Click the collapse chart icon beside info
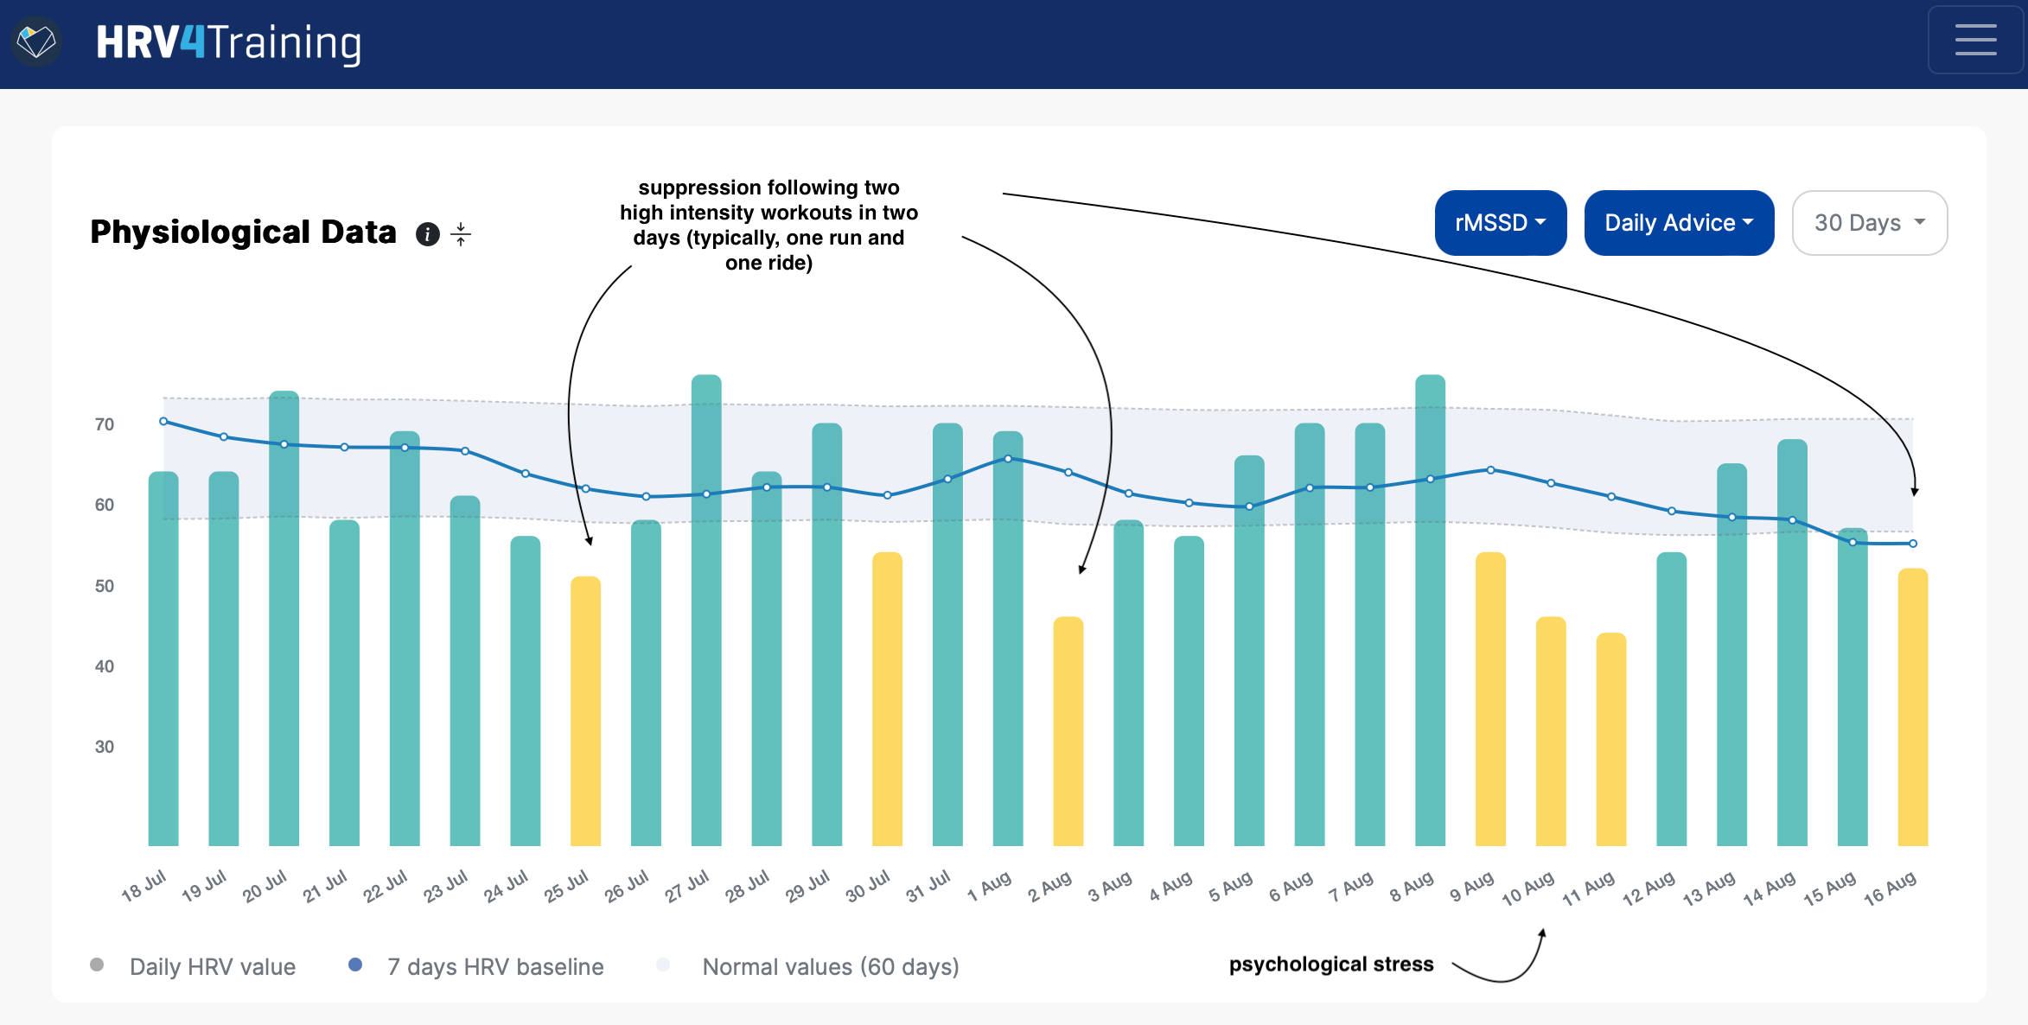This screenshot has width=2028, height=1025. 461,234
